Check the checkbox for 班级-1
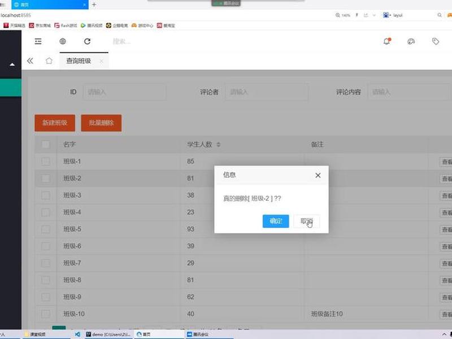 [46, 162]
